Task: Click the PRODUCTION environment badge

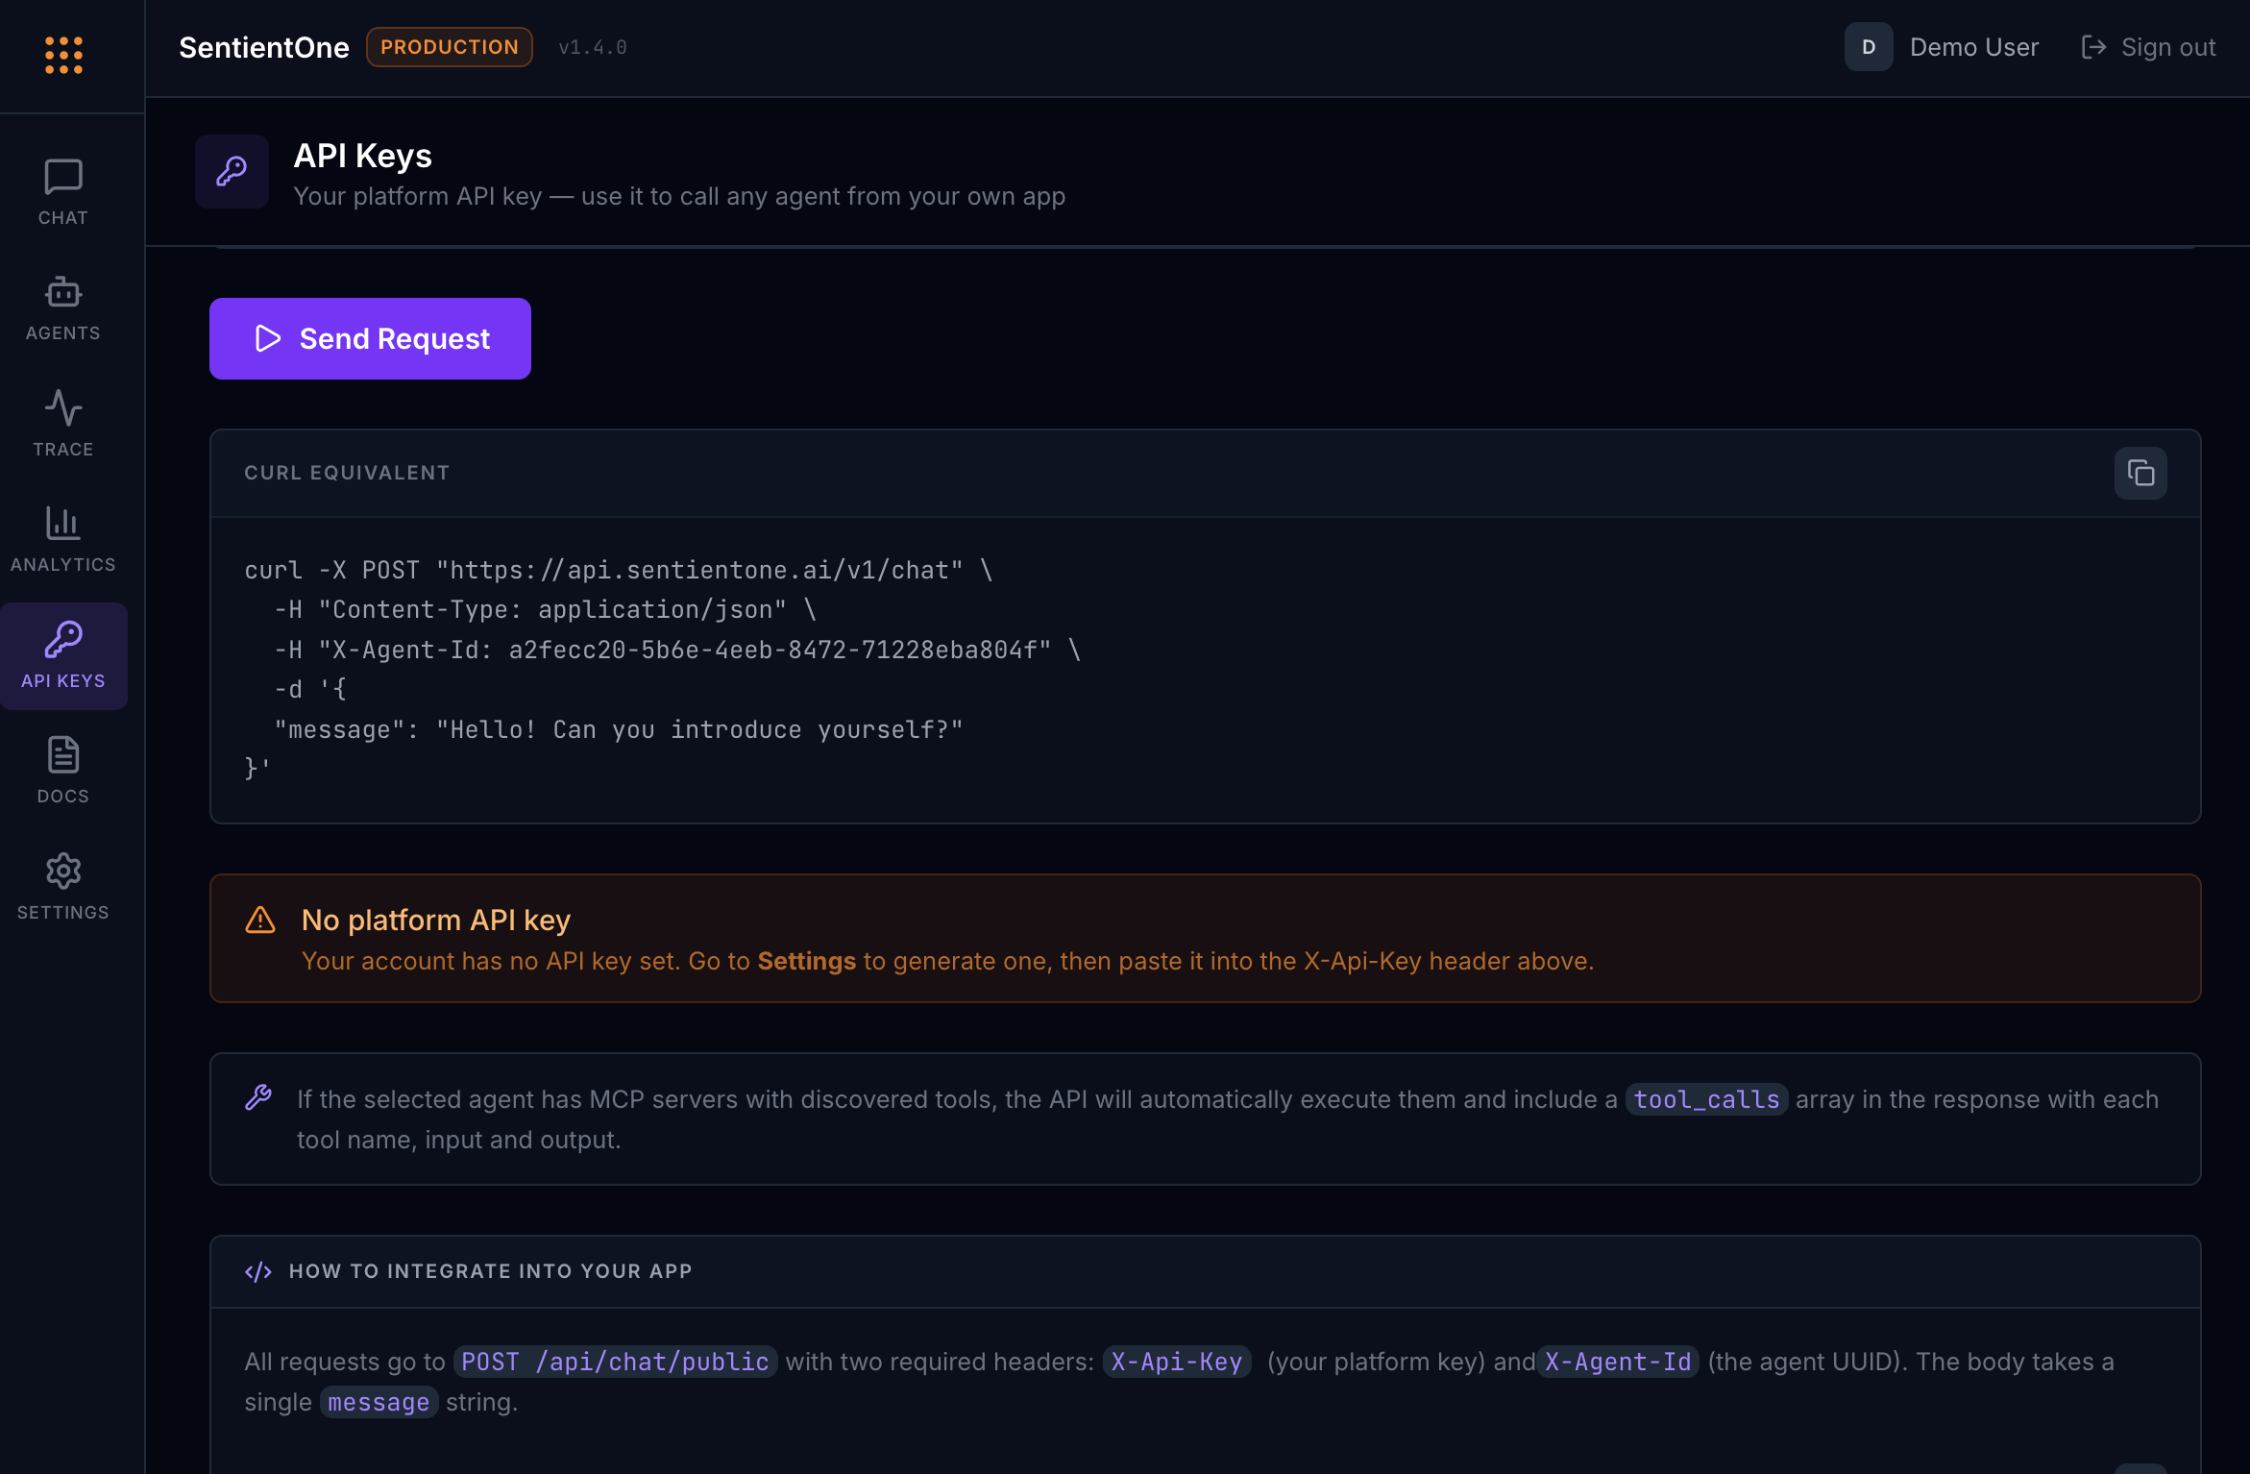Action: [x=449, y=46]
